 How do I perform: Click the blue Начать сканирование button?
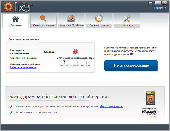point(131,66)
